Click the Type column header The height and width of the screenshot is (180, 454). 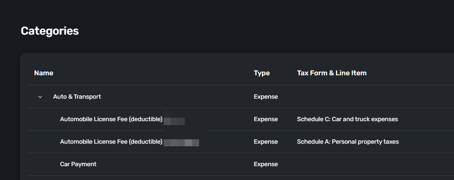coord(261,73)
